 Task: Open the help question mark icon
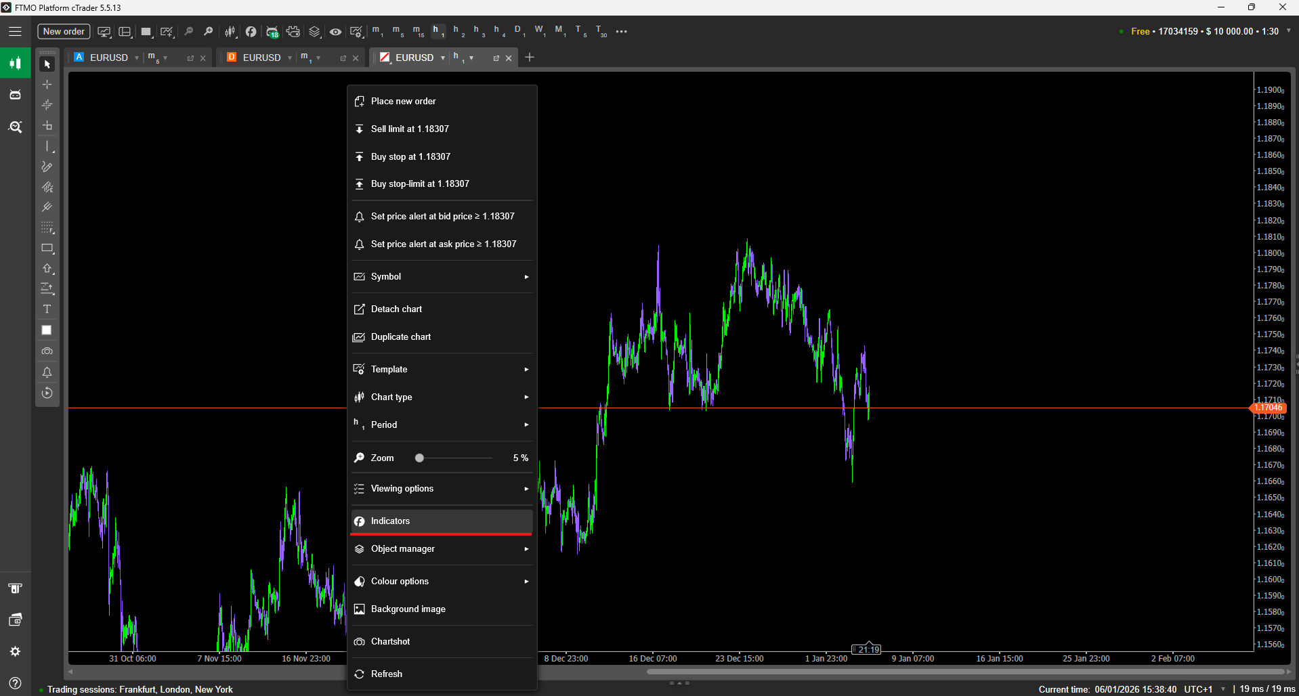(x=15, y=682)
